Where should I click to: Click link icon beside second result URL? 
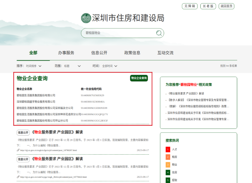pyautogui.click(x=18, y=177)
